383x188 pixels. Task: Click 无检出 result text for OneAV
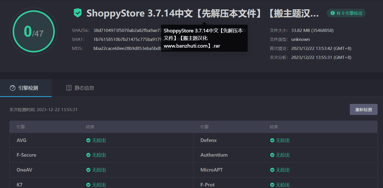click(99, 170)
